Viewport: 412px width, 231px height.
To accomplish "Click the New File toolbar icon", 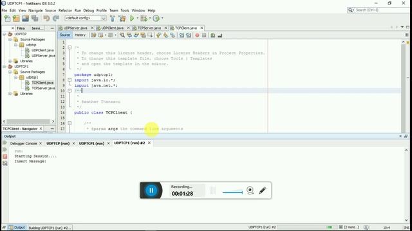I will [x=7, y=19].
